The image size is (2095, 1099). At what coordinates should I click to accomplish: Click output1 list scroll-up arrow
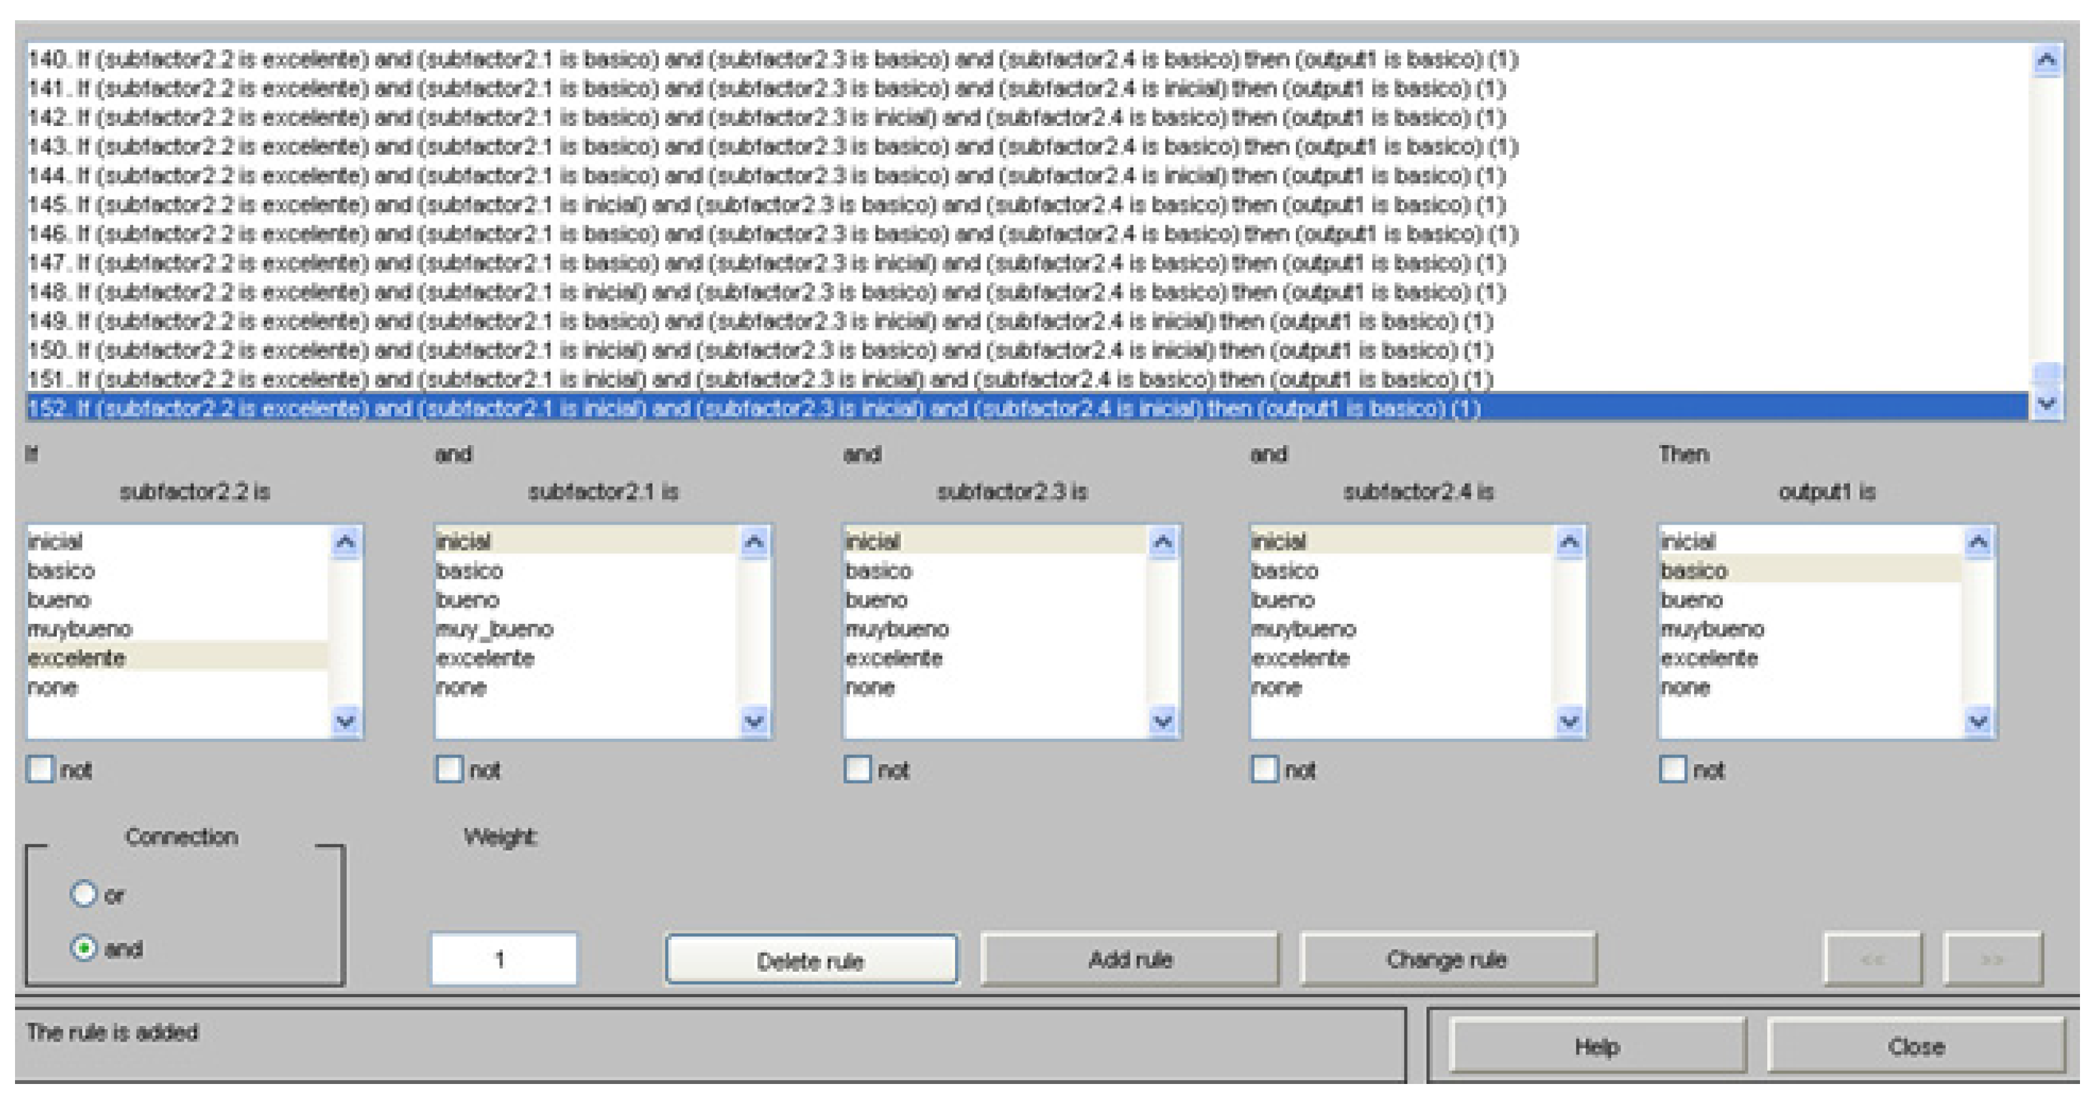coord(1978,542)
